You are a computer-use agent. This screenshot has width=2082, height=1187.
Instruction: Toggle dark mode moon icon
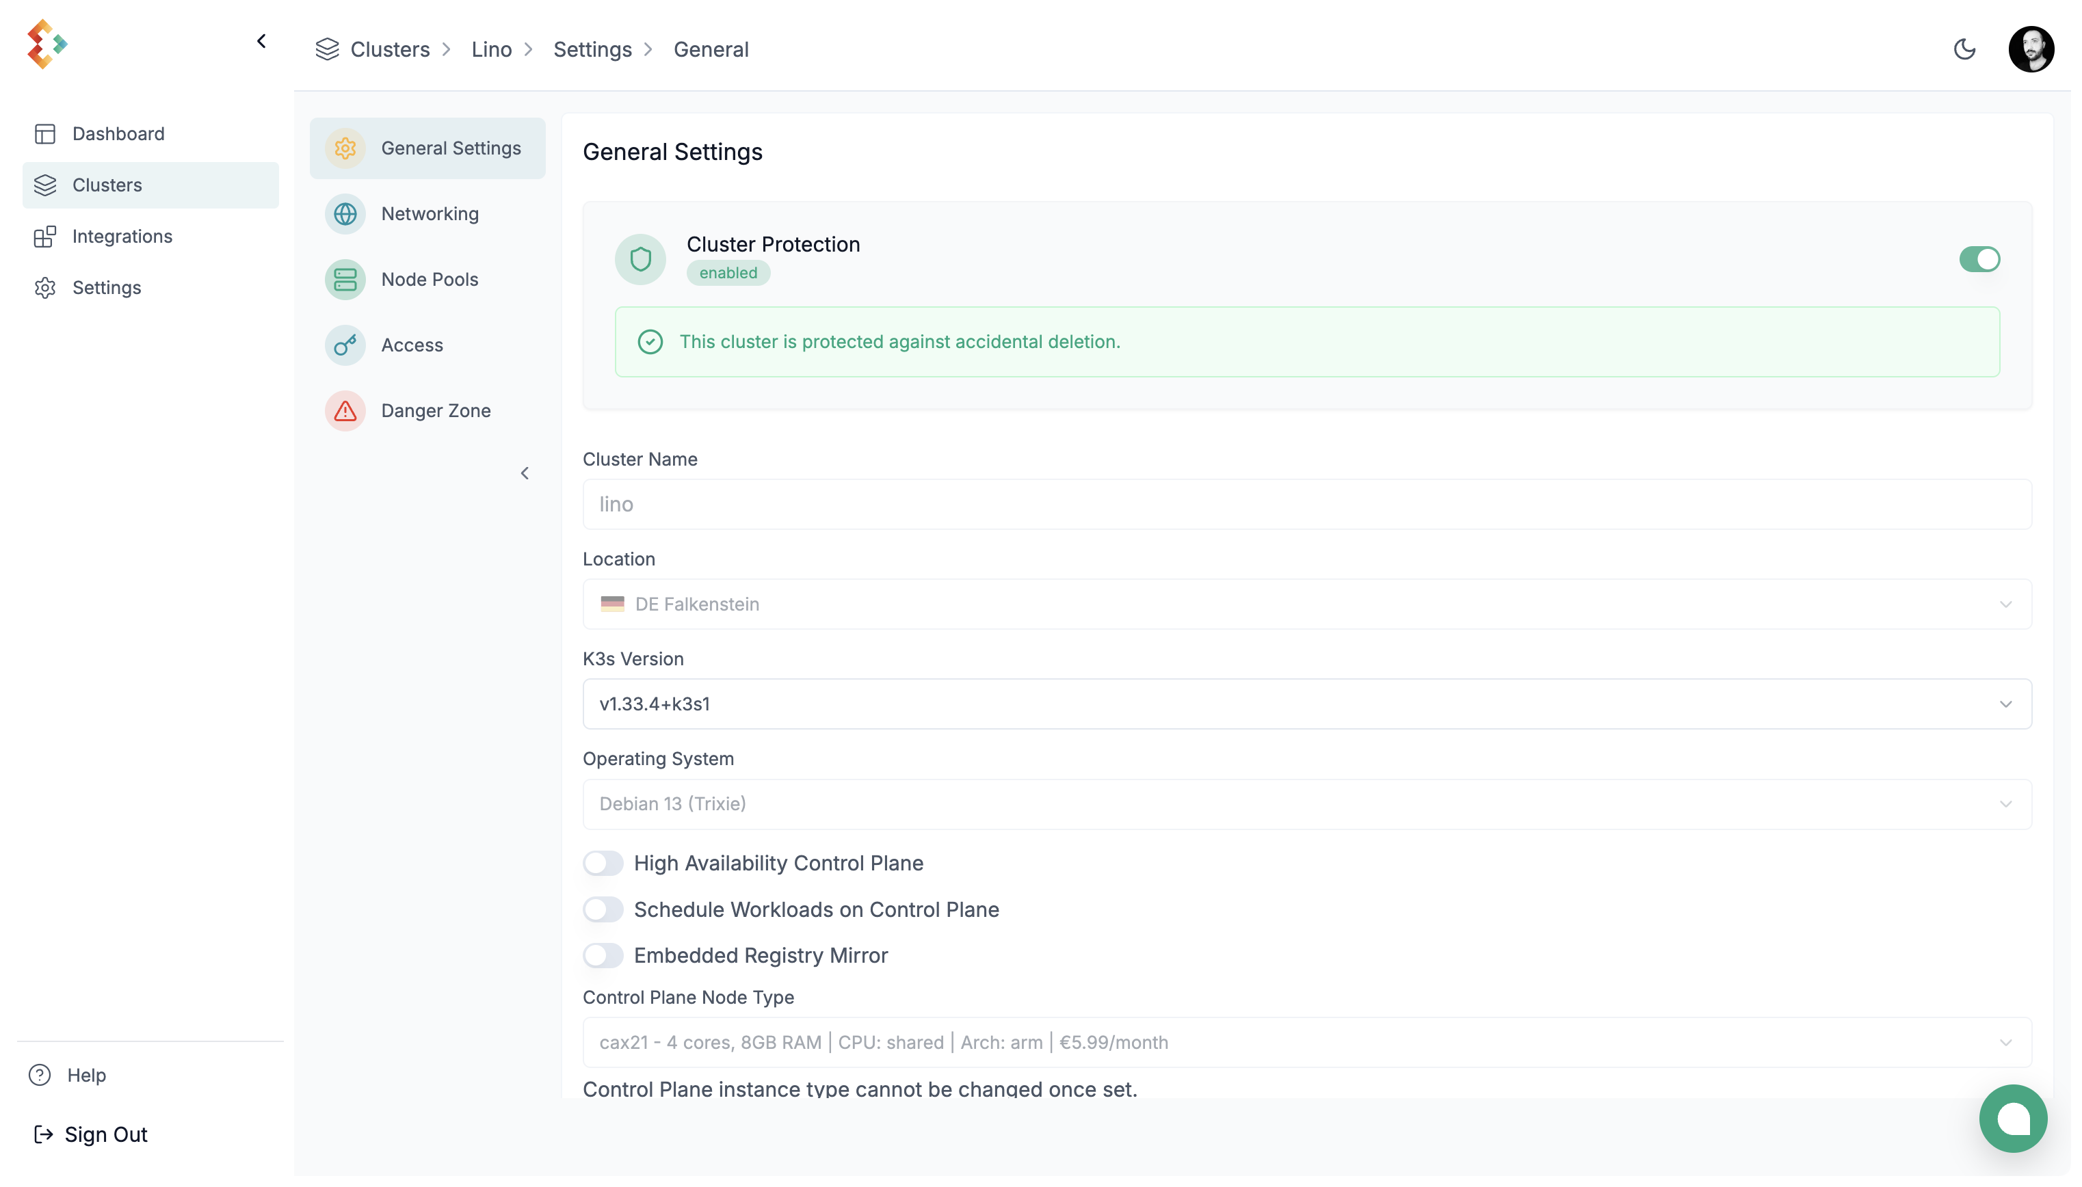point(1964,50)
